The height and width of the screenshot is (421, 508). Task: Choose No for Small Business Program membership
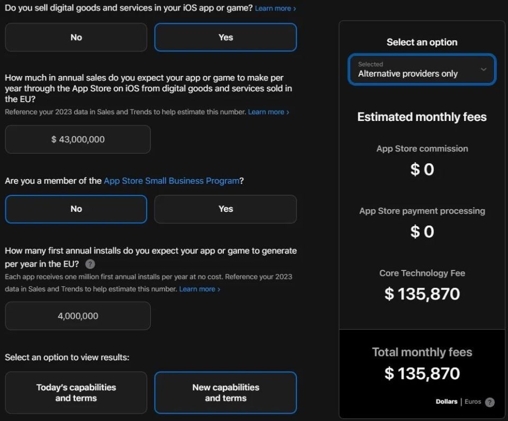[x=76, y=209]
